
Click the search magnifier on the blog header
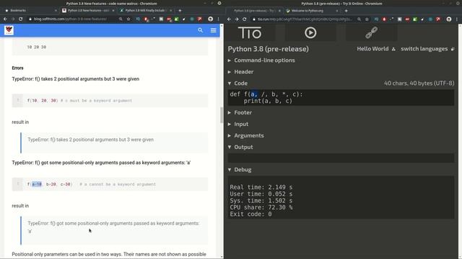201,30
